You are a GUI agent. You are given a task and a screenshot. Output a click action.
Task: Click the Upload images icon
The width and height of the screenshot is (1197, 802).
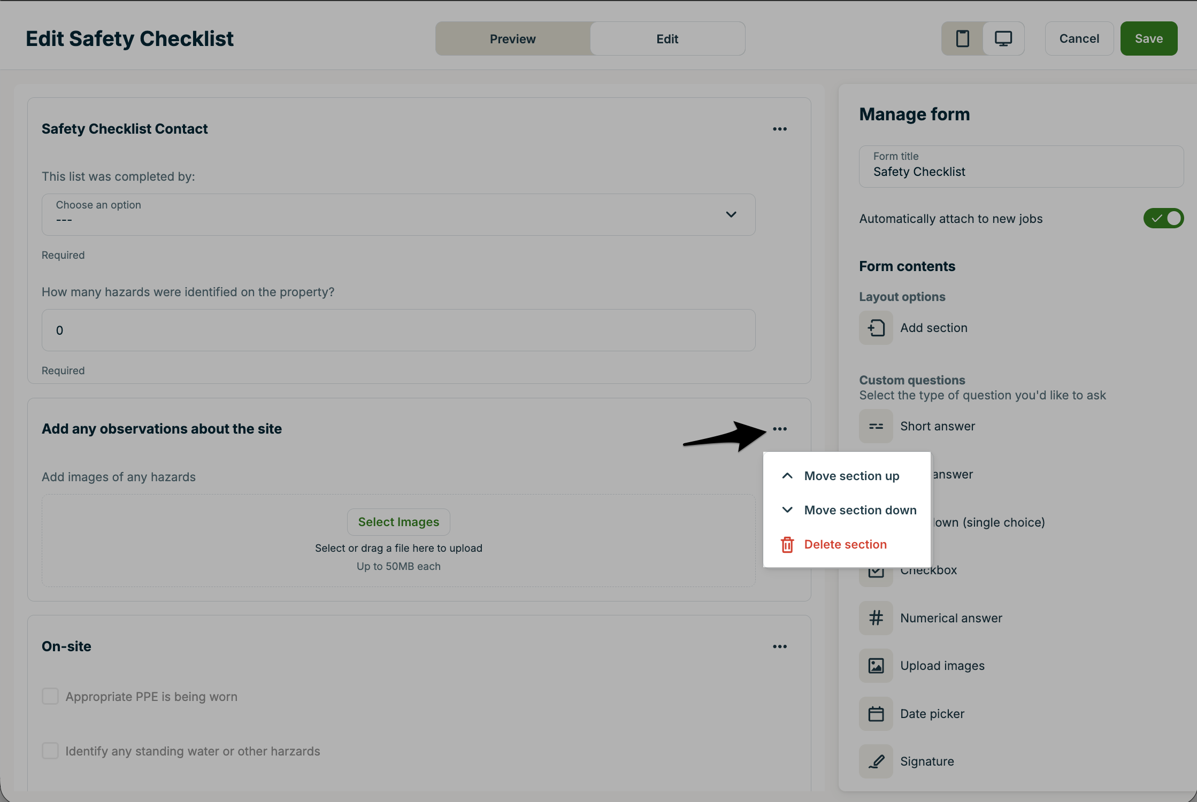coord(876,666)
